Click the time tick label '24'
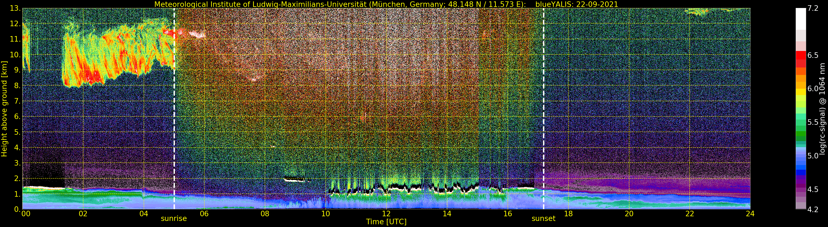This screenshot has width=828, height=227. point(750,214)
